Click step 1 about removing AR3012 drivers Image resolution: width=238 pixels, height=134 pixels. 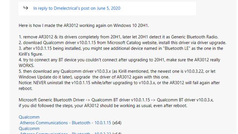pyautogui.click(x=118, y=37)
